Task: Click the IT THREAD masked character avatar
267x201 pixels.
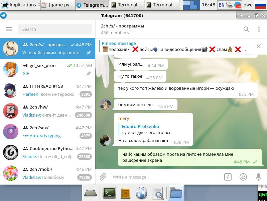Action: pyautogui.click(x=11, y=90)
